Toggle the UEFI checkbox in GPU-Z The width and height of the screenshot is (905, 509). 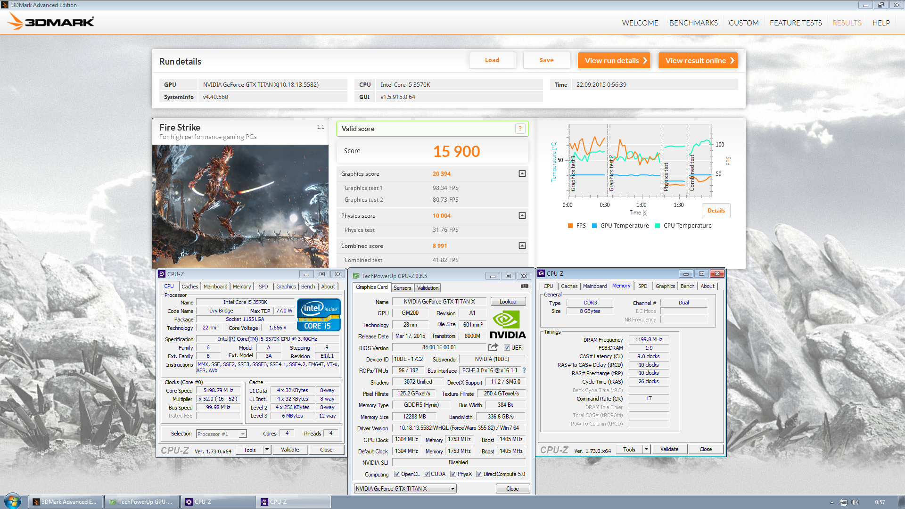[x=507, y=348]
